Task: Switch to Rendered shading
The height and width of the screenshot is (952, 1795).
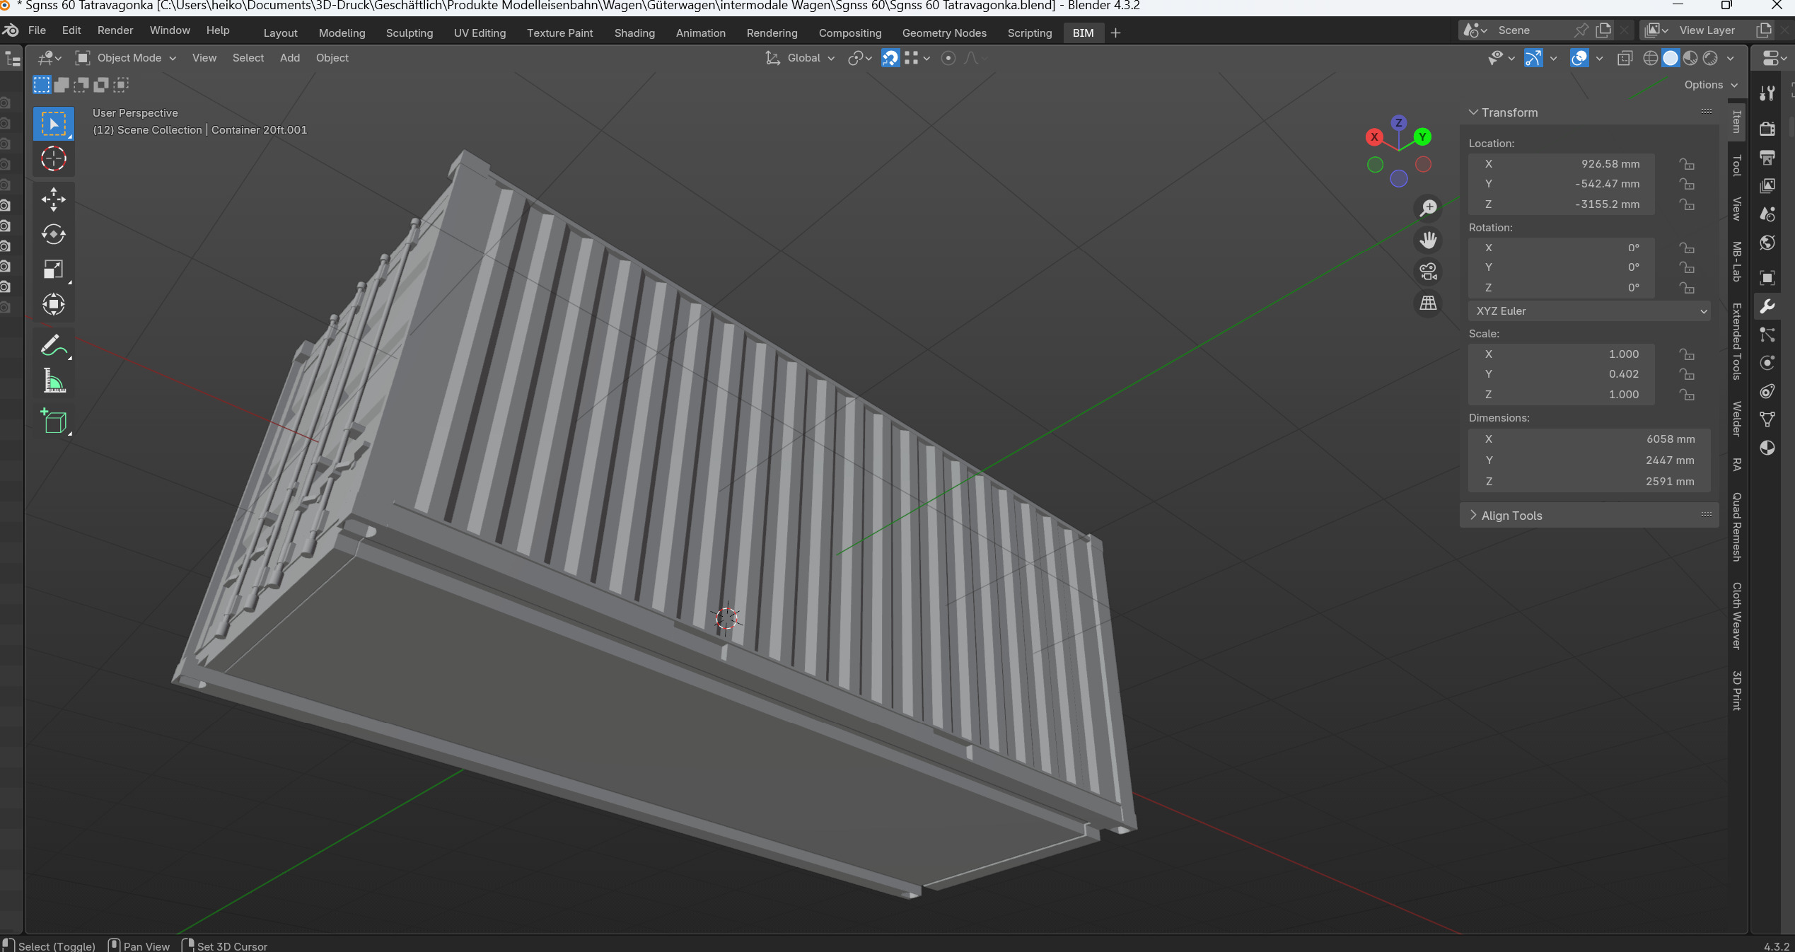Action: (x=1710, y=58)
